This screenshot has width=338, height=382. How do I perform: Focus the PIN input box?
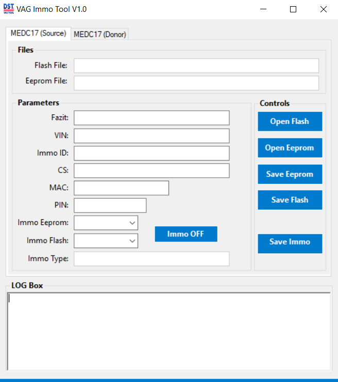(110, 205)
